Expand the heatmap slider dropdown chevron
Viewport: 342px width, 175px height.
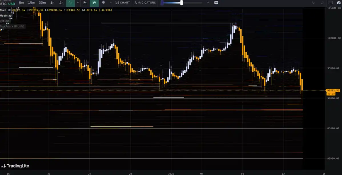208,3
